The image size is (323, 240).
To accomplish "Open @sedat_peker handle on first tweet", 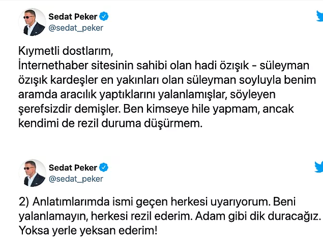I will pyautogui.click(x=76, y=28).
